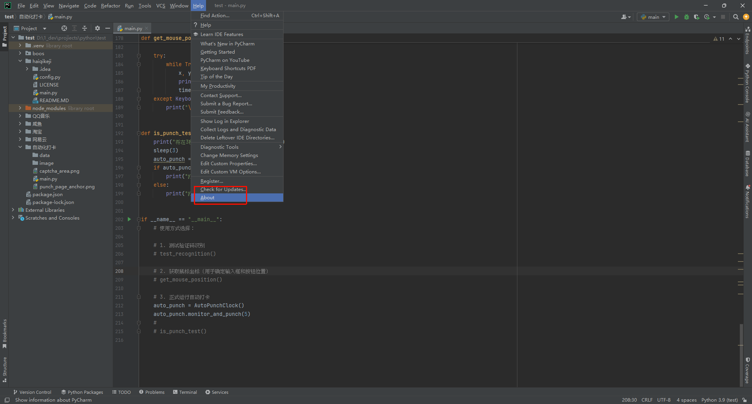This screenshot has height=404, width=752.
Task: Click run gutter arrow beside line 202
Action: click(129, 220)
